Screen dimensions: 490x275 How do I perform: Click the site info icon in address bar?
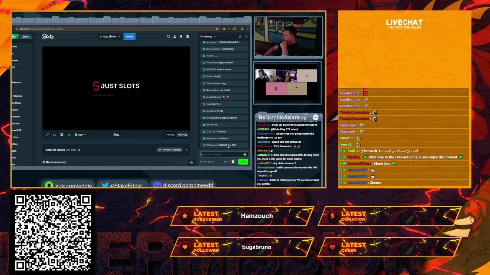[17, 29]
